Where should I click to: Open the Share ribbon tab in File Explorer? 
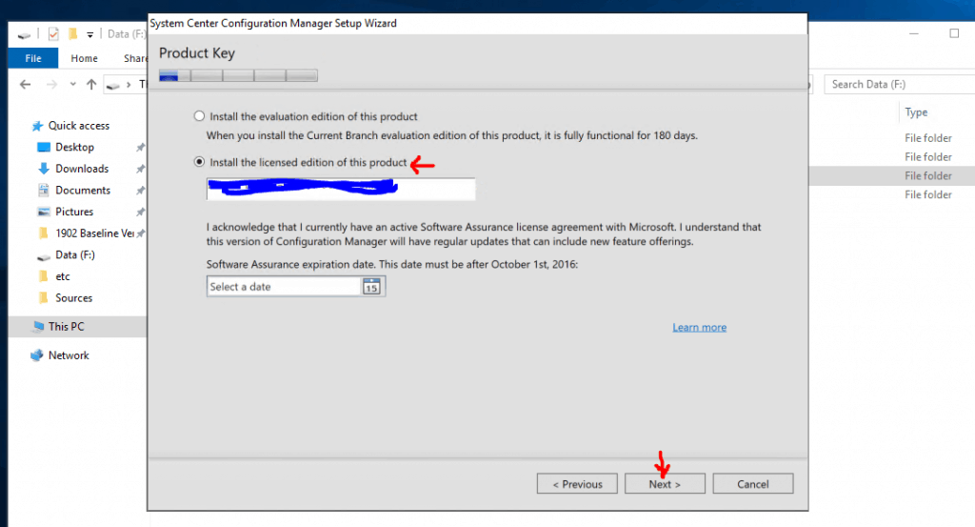click(134, 58)
